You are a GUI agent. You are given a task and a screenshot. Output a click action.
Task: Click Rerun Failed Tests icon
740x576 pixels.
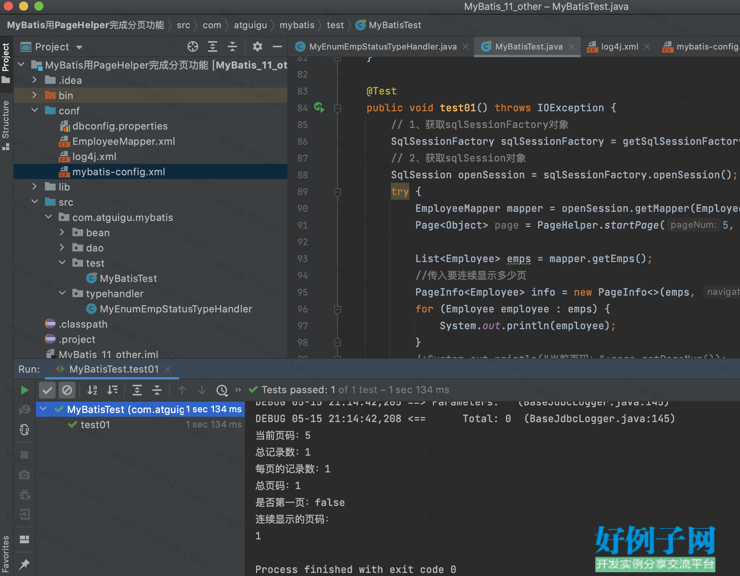[25, 410]
